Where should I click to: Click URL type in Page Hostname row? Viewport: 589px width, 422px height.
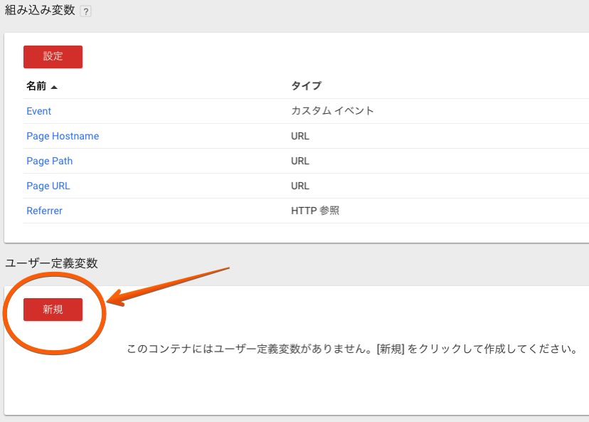(x=300, y=136)
